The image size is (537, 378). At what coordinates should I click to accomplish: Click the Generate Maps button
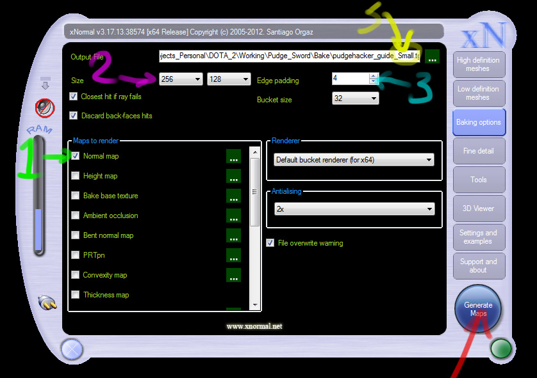pyautogui.click(x=478, y=309)
